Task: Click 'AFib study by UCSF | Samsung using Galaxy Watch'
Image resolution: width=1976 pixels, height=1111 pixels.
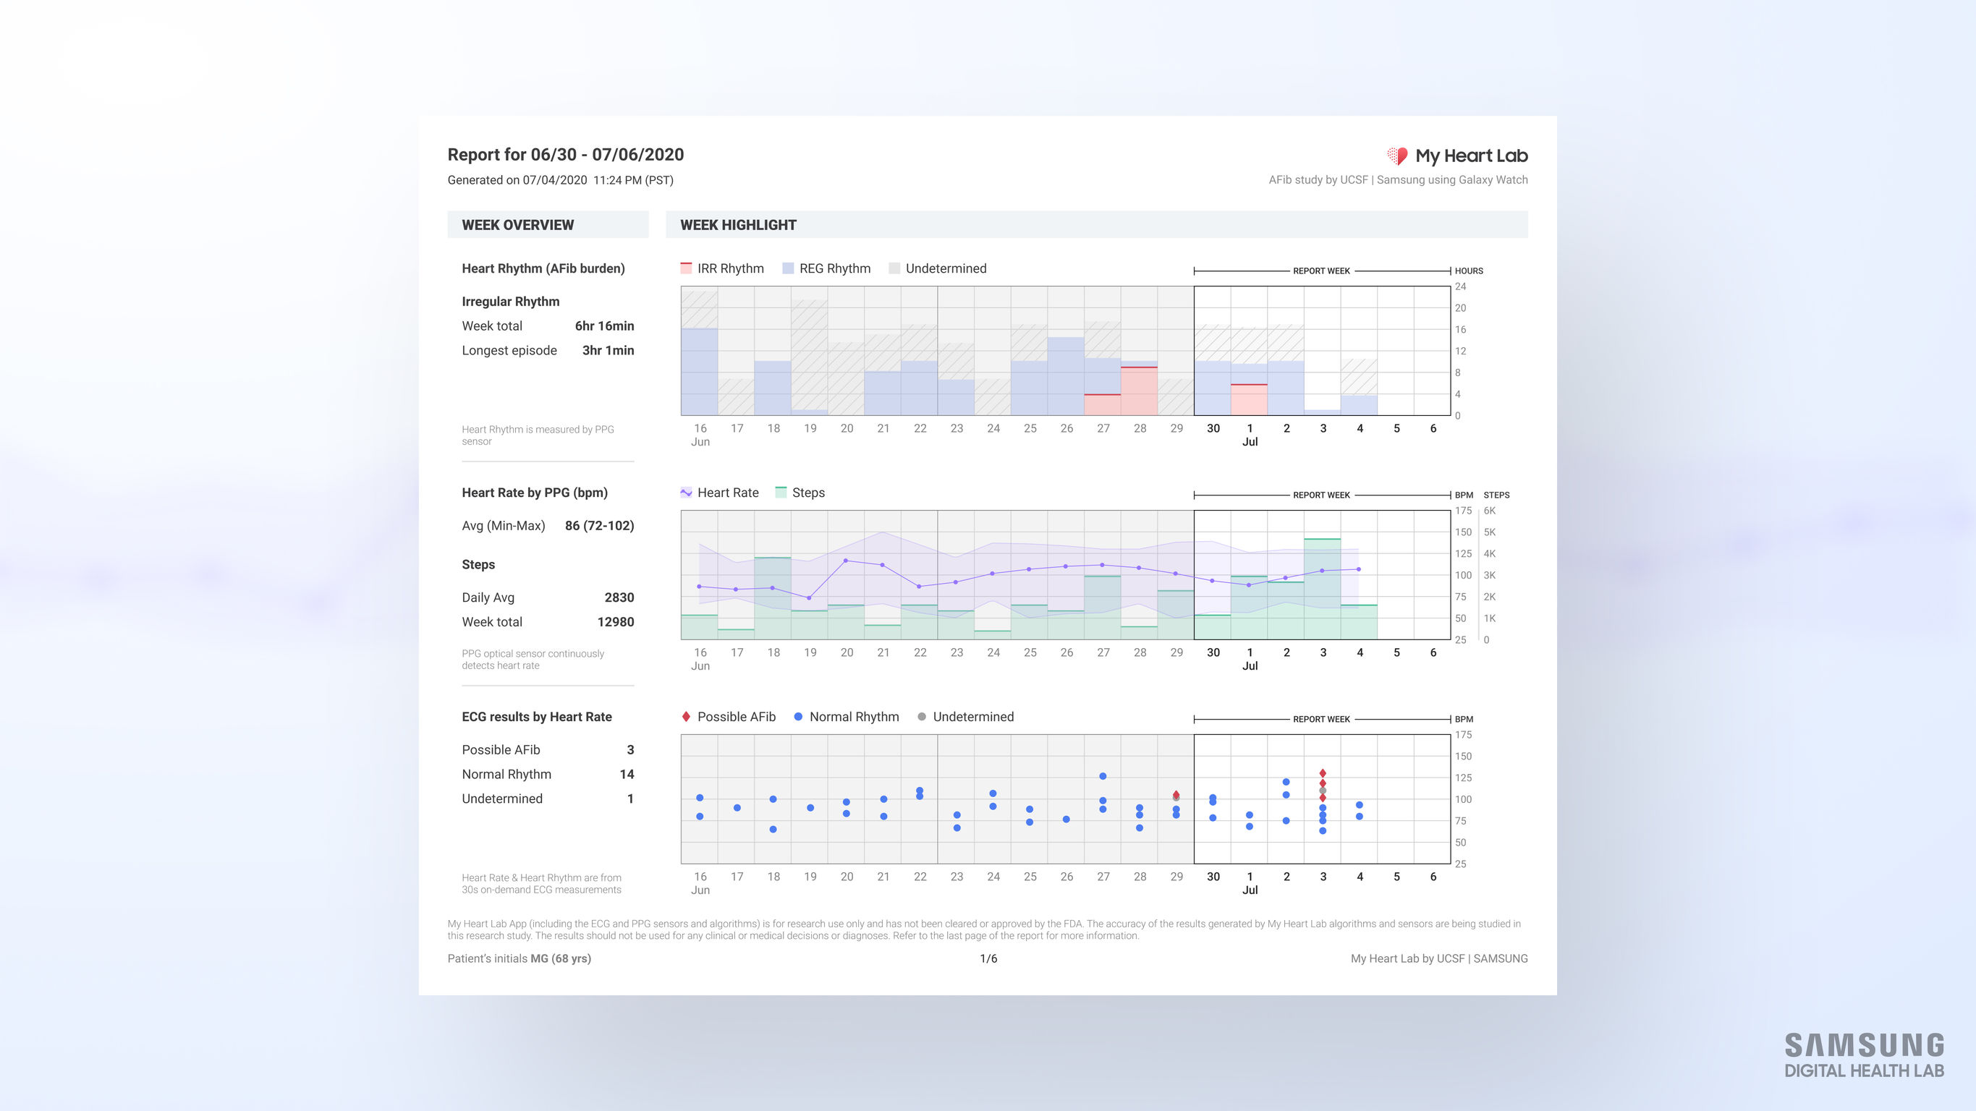Action: click(1398, 179)
